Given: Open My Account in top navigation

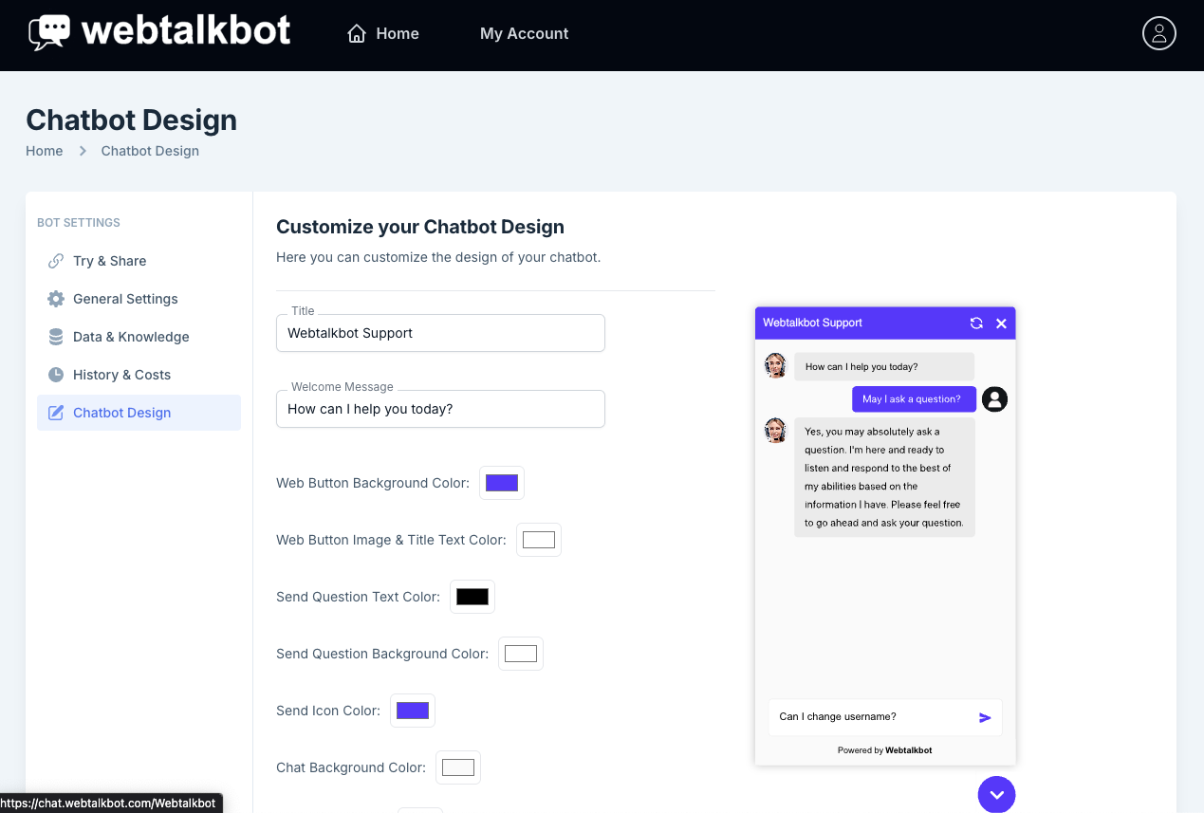Looking at the screenshot, I should tap(524, 34).
